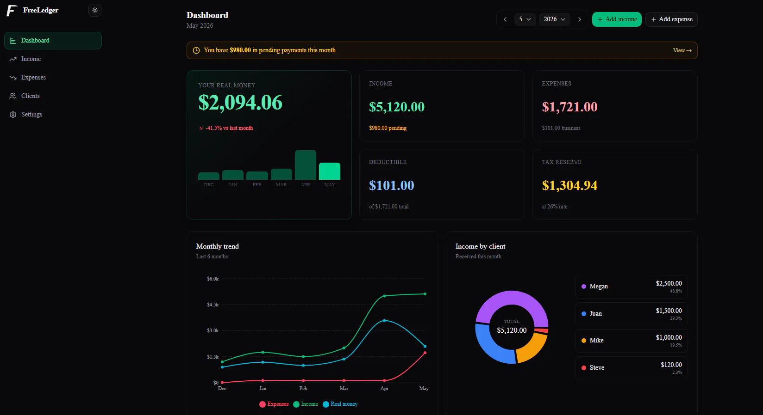Click the plus icon in Add expense
Viewport: 763px width, 415px height.
click(654, 19)
